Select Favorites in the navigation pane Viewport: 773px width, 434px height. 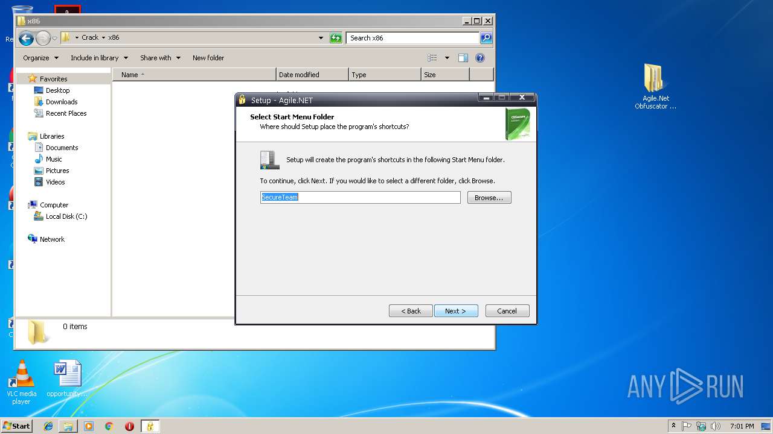(53, 79)
